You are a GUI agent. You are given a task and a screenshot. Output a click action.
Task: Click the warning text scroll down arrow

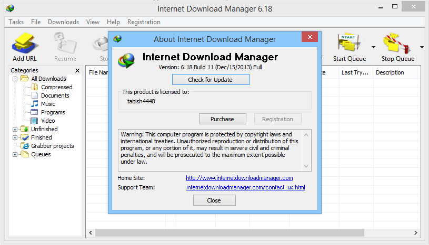point(306,166)
